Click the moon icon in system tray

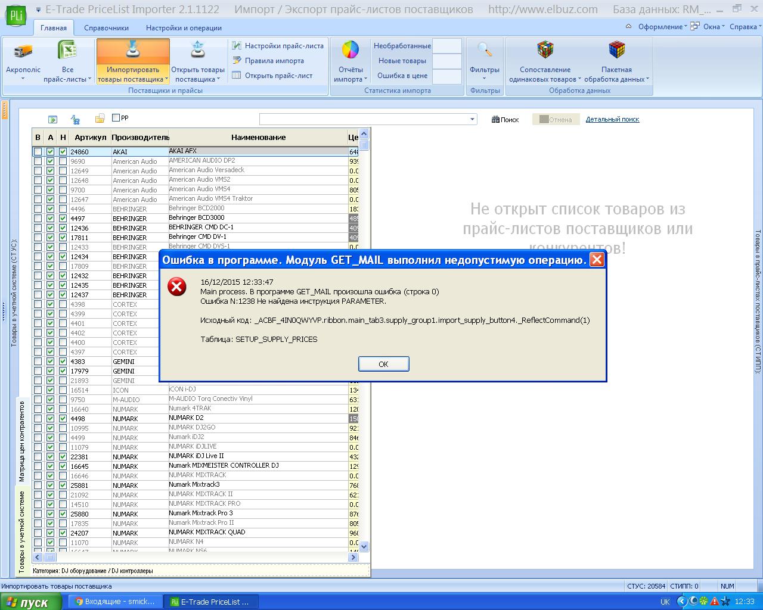pos(694,602)
